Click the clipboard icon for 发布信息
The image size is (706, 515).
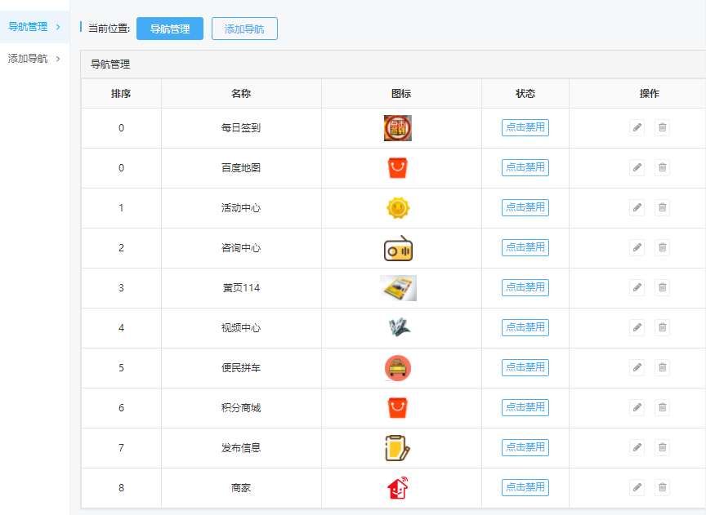tap(398, 448)
